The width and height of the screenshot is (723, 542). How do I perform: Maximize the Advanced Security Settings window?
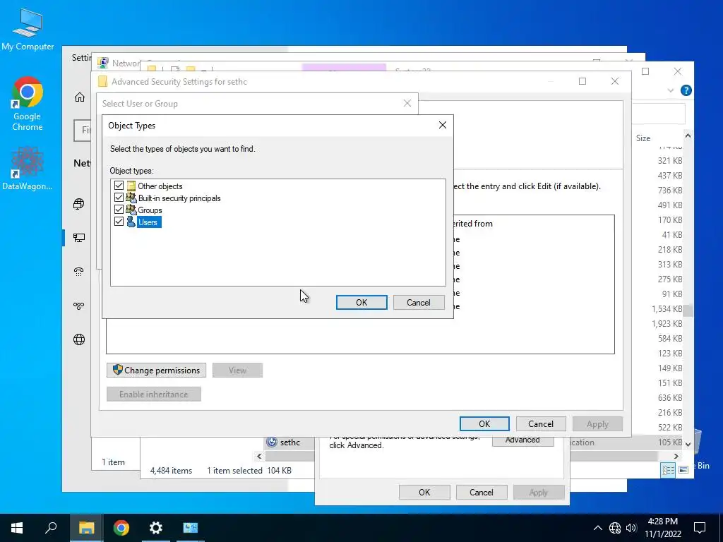pyautogui.click(x=582, y=81)
